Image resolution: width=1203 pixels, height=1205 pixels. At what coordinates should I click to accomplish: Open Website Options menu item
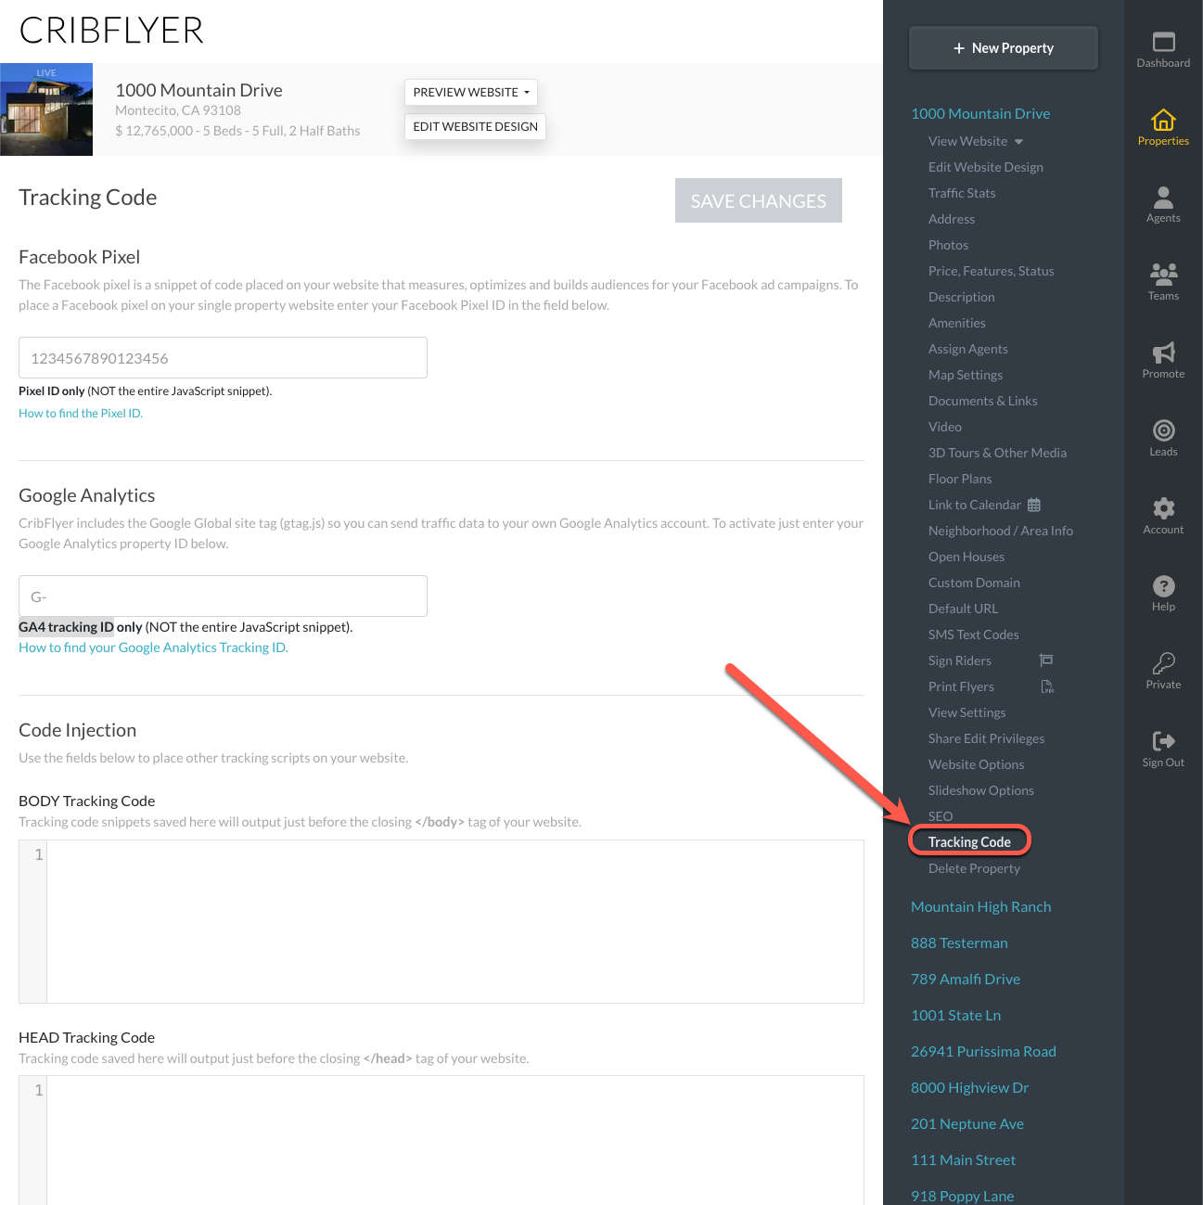(976, 764)
